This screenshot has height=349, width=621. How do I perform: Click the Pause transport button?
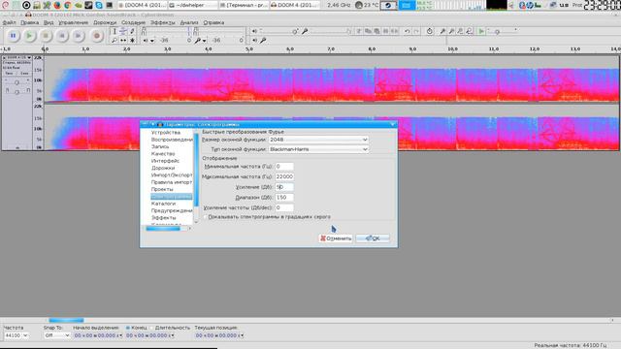coord(13,36)
